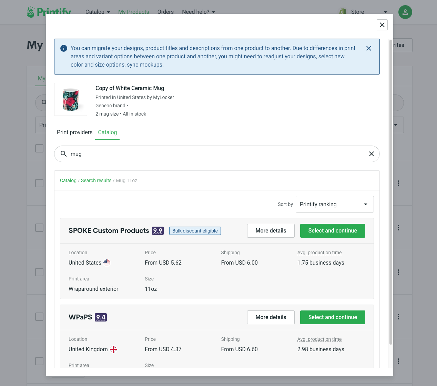Expand the Need help? menu
This screenshot has height=386, width=437.
click(199, 12)
